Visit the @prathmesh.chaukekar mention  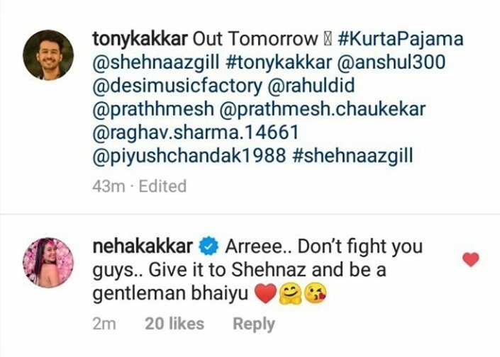click(323, 109)
